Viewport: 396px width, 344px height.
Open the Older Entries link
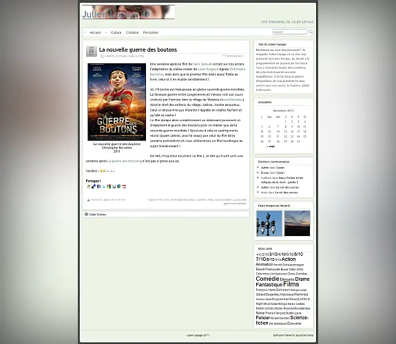point(98,215)
